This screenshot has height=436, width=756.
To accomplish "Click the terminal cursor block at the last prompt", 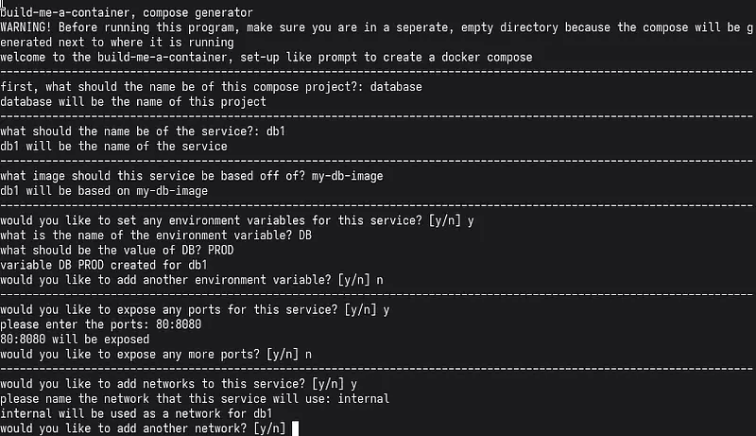I will 296,428.
